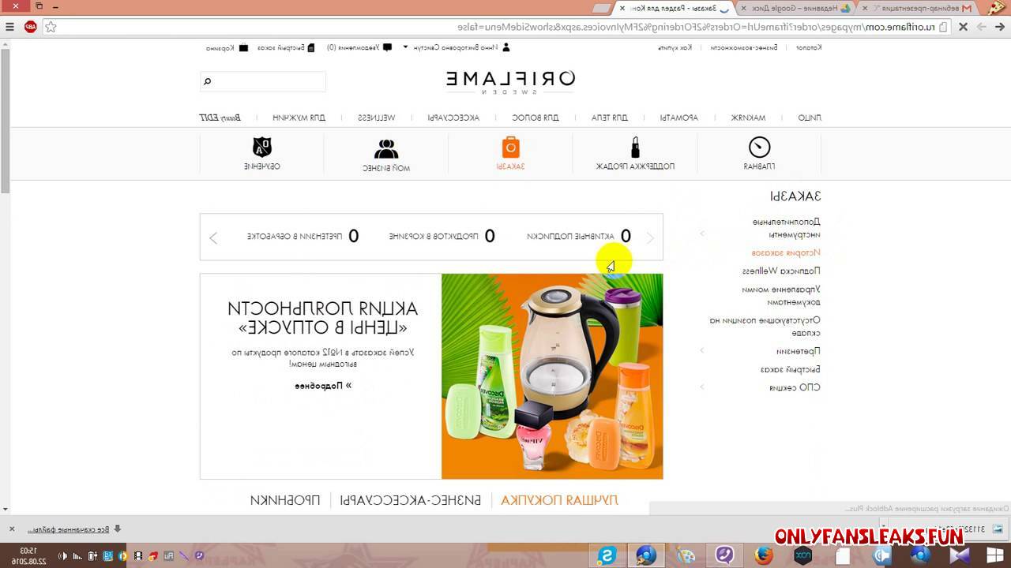Image resolution: width=1011 pixels, height=568 pixels.
Task: Click the kettle promo banner image
Action: tap(552, 376)
